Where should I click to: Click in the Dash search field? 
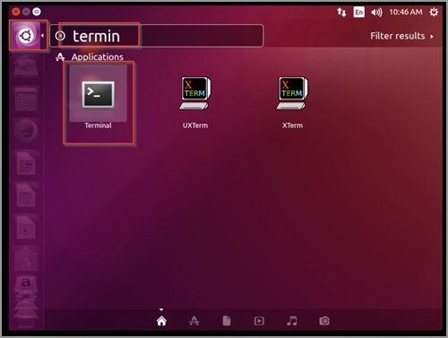(157, 36)
